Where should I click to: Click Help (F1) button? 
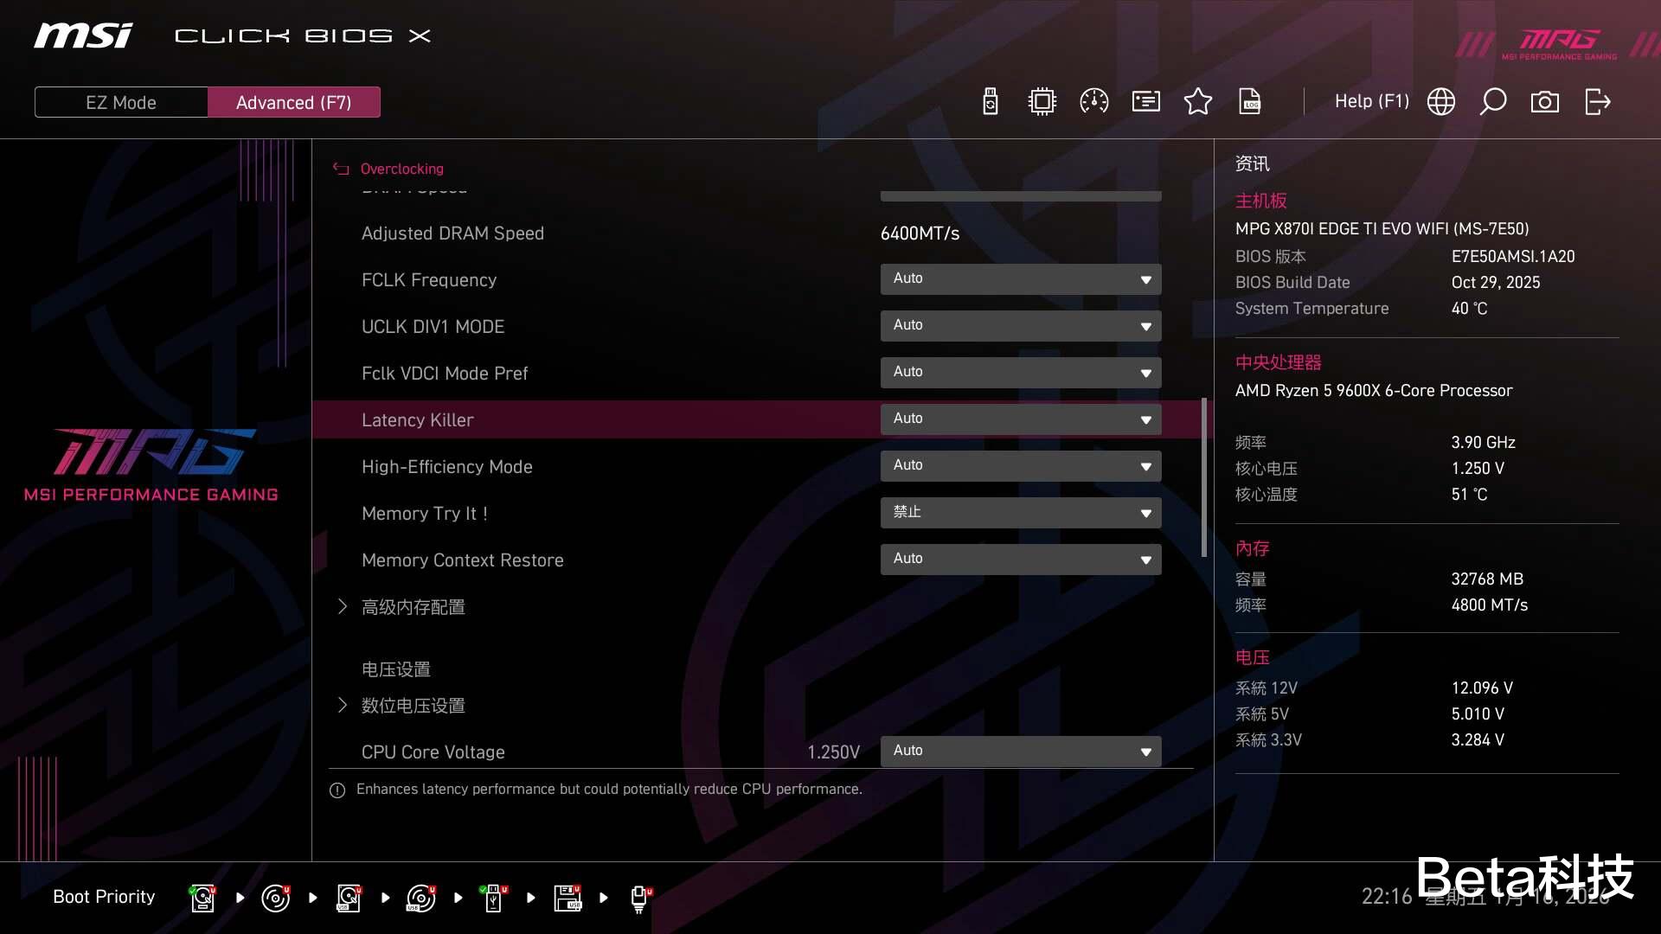(x=1371, y=102)
